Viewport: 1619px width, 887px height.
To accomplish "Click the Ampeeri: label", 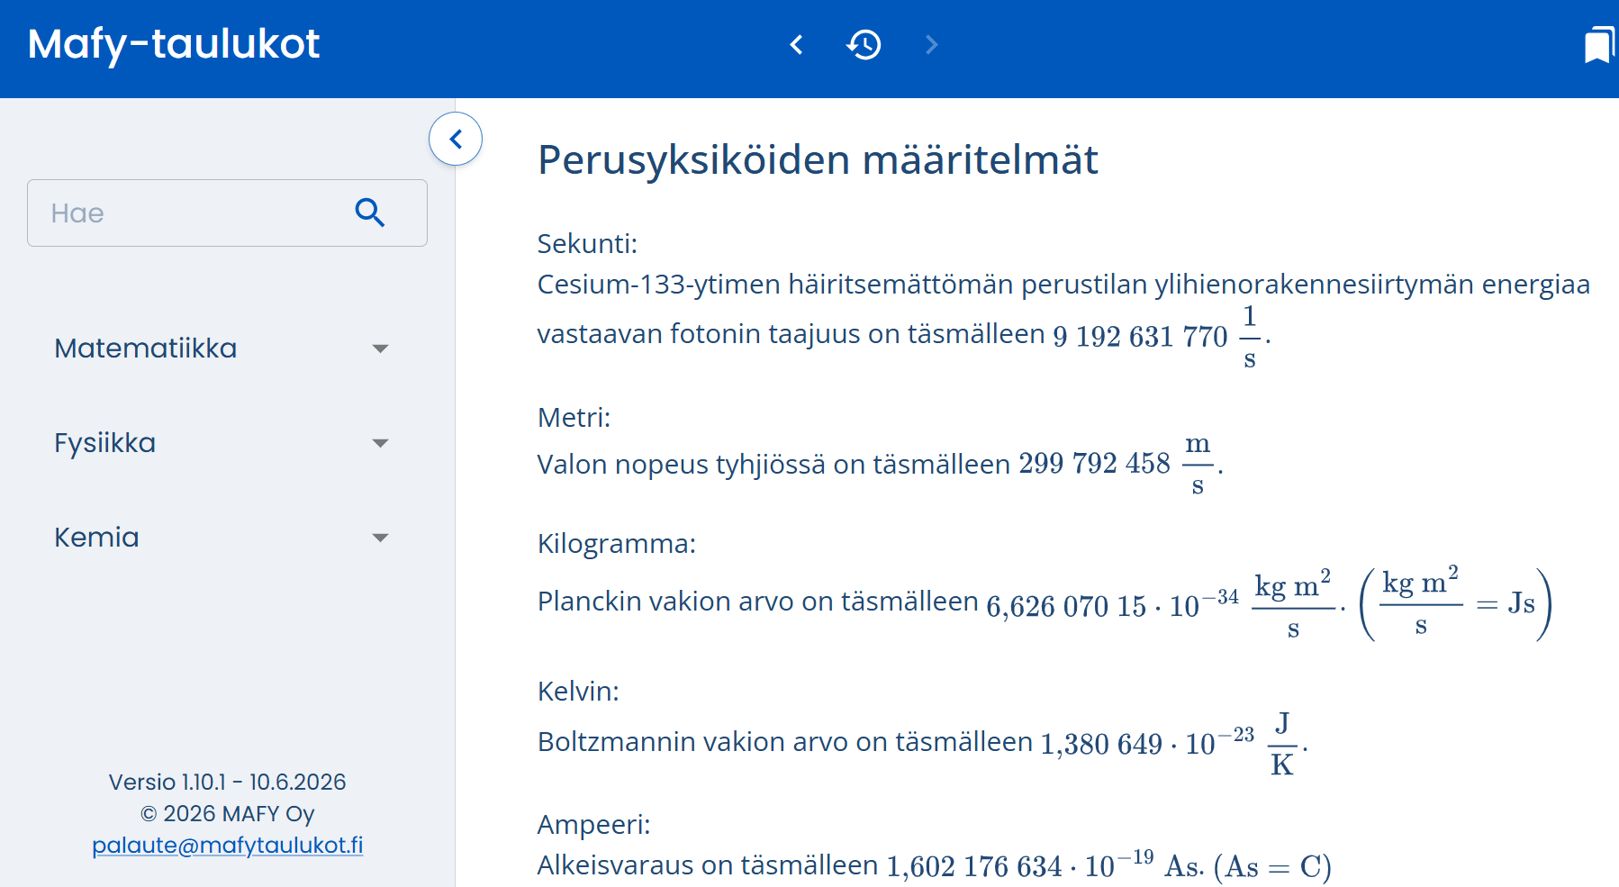I will [x=593, y=825].
